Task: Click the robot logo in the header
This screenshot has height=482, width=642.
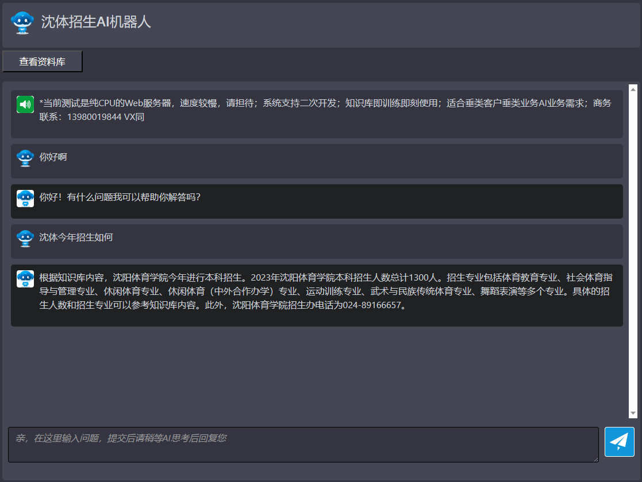Action: (22, 22)
